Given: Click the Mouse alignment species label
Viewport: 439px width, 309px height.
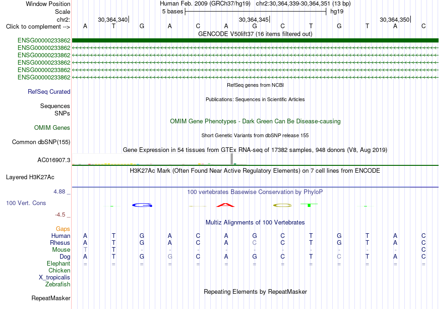Looking at the screenshot, I should coord(61,250).
